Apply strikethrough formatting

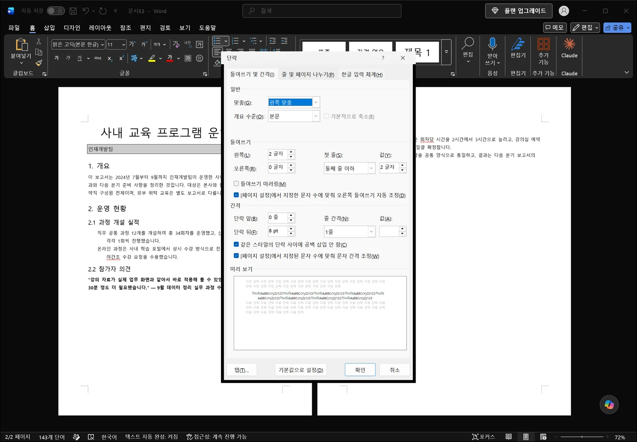[98, 58]
